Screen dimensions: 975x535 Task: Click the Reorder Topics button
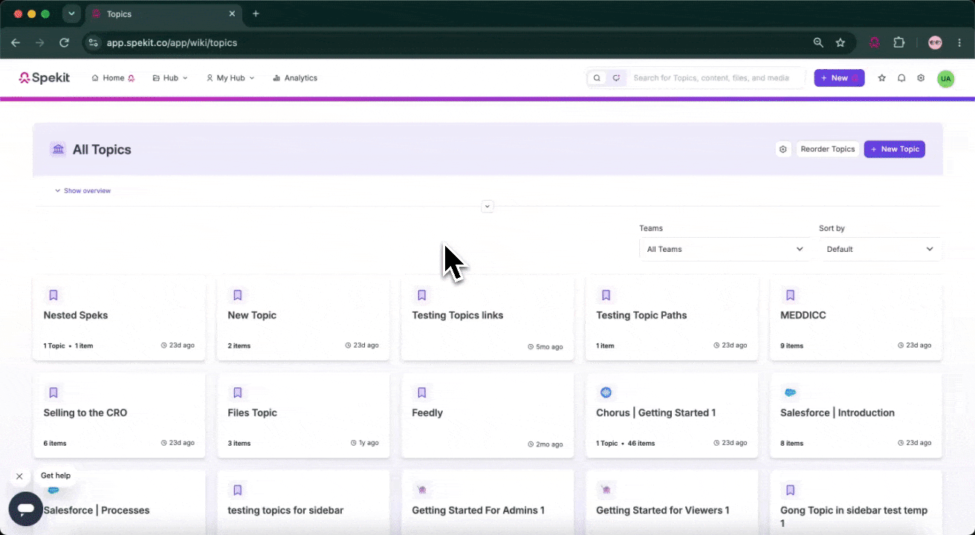(x=828, y=149)
